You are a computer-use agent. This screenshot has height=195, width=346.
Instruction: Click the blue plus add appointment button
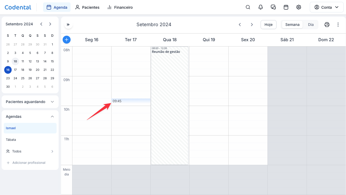pos(67,40)
